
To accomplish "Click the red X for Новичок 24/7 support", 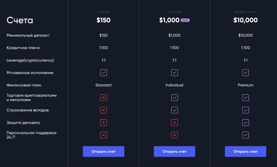I will point(104,135).
